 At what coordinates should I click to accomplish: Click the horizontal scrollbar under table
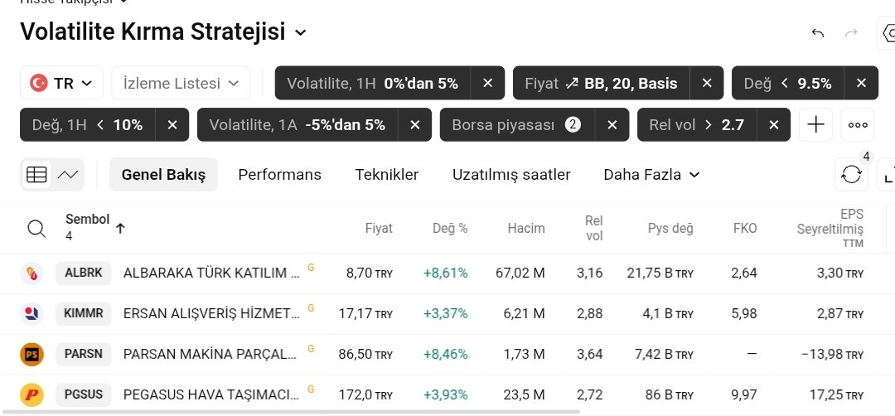click(x=290, y=411)
